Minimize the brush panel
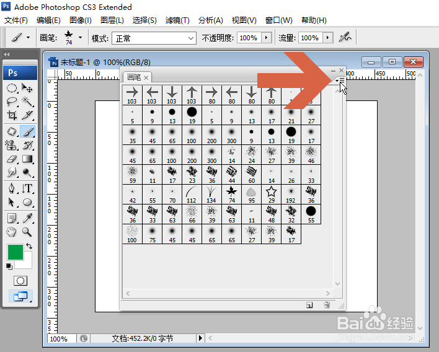 point(333,71)
